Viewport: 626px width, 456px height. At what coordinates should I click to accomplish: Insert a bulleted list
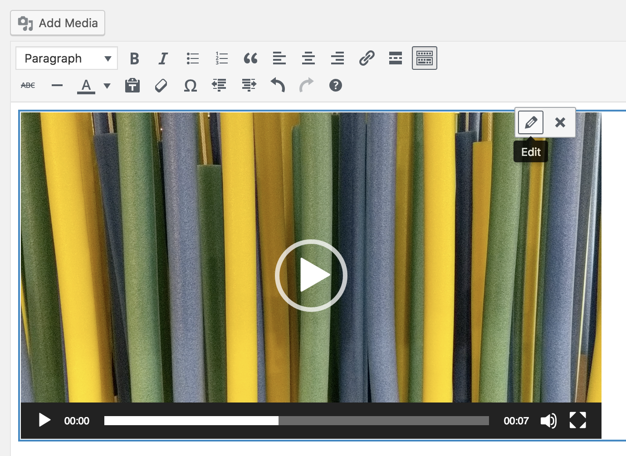tap(192, 58)
